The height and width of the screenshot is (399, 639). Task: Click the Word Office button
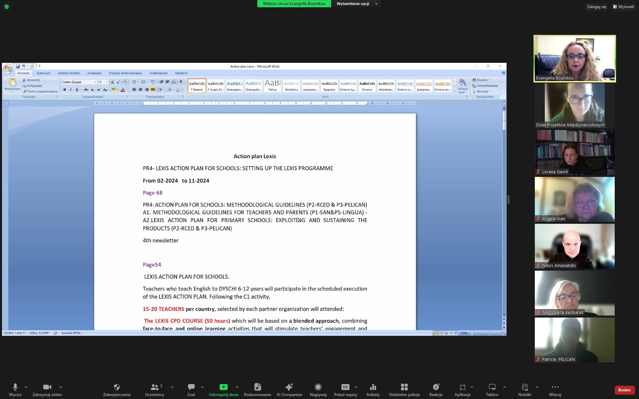[8, 69]
